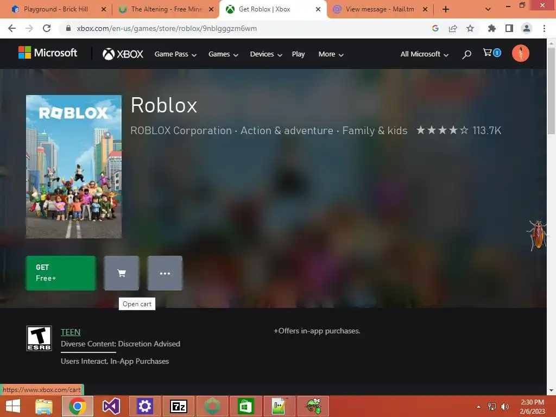Open Visual Studio from taskbar
This screenshot has width=556, height=417.
tap(111, 406)
